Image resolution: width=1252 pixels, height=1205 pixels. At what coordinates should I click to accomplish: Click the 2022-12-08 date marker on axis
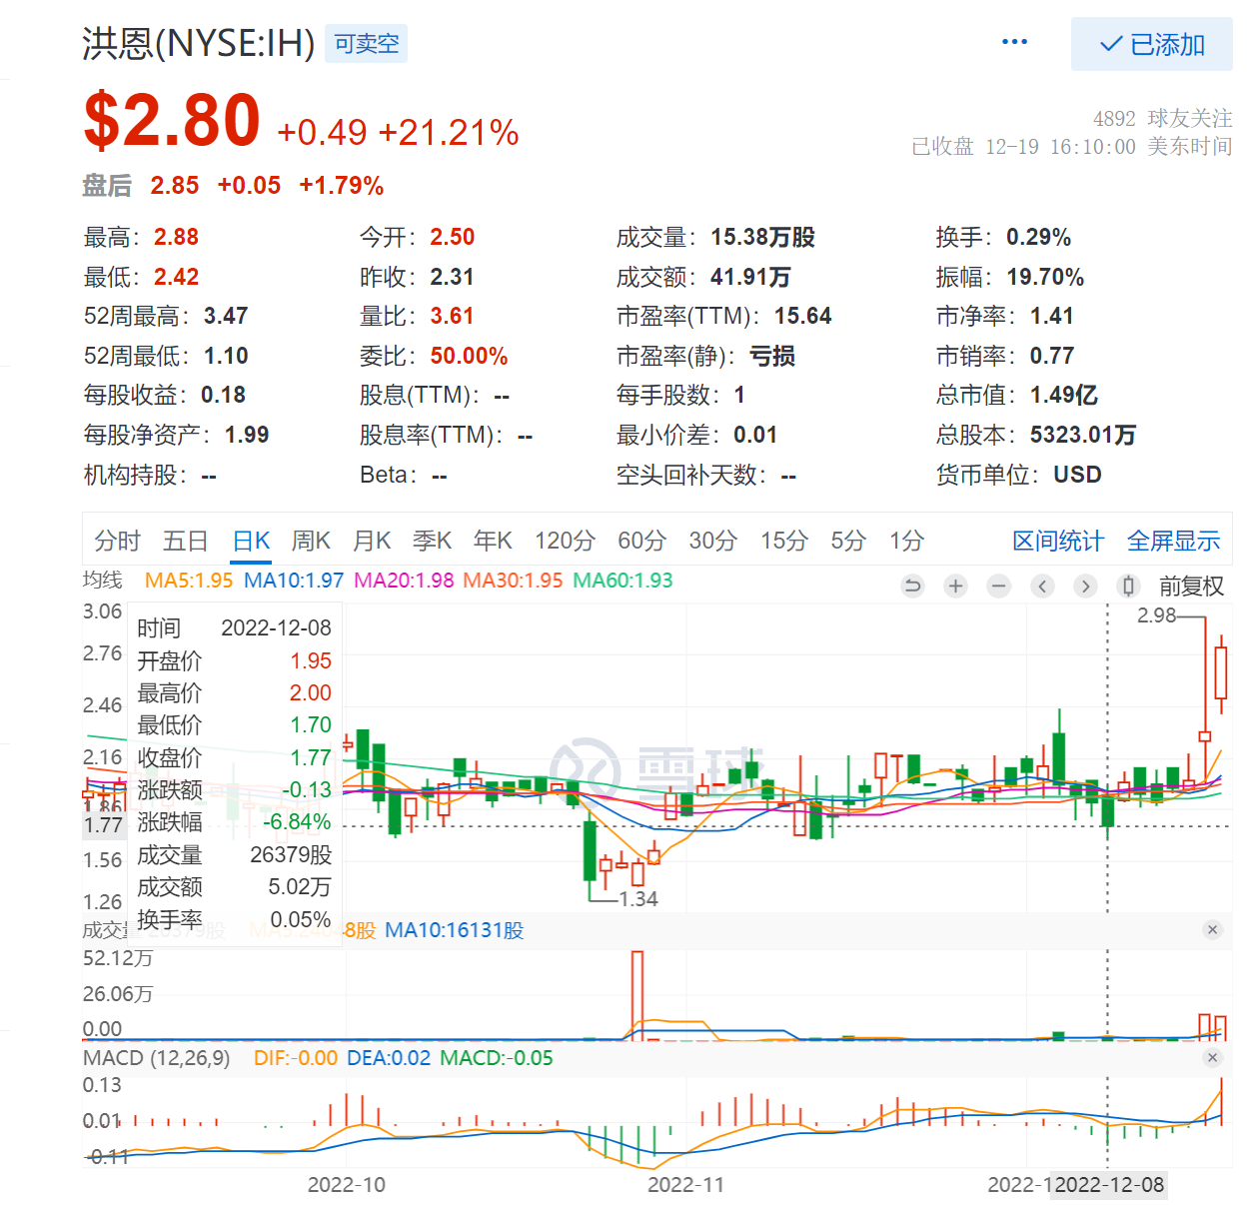(x=1109, y=1185)
